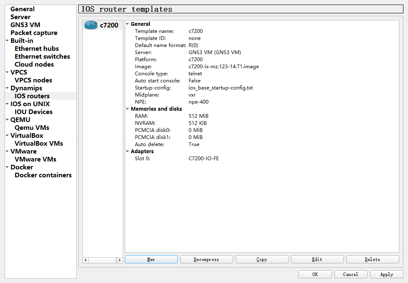Select the Midplane vxr row

[x=262, y=95]
